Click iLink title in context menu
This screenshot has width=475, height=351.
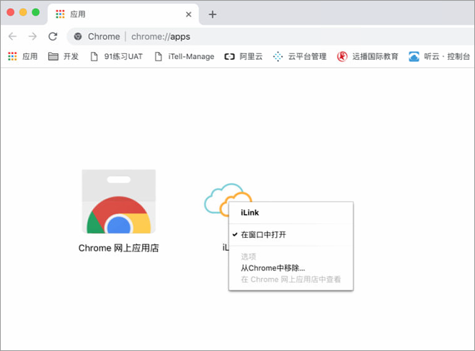250,213
